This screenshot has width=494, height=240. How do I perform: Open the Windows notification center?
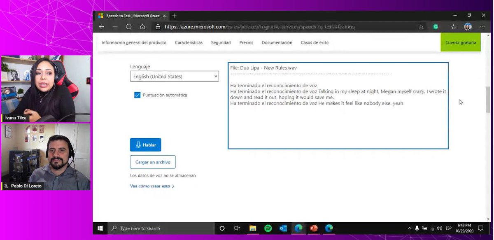click(x=480, y=228)
